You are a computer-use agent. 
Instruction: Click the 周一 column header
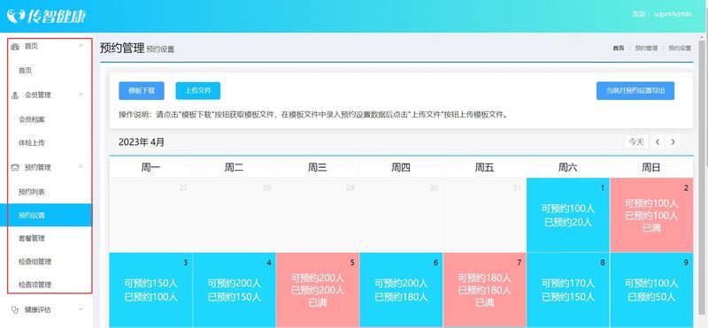(150, 168)
